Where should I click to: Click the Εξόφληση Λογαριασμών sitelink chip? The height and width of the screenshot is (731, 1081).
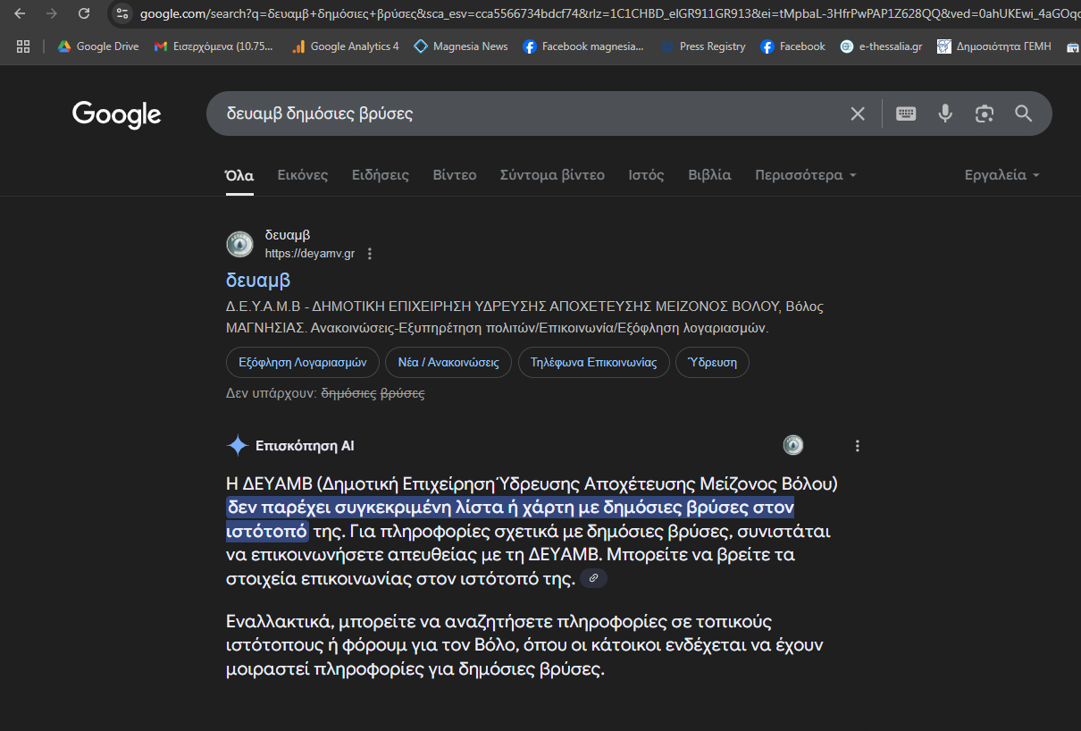(303, 363)
